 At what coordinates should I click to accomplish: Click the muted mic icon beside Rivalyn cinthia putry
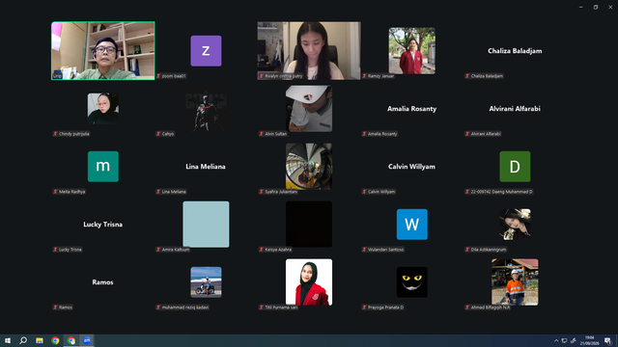262,76
